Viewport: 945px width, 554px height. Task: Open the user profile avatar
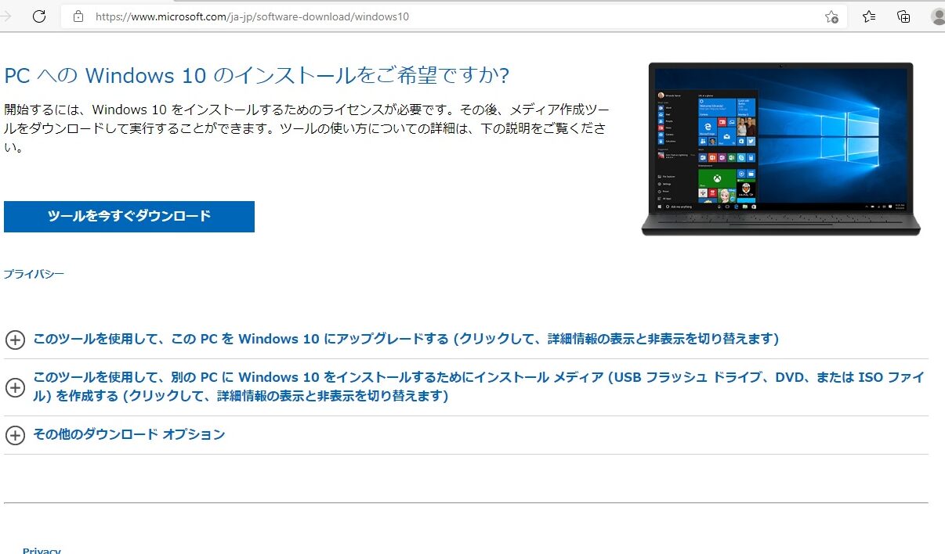pos(939,16)
